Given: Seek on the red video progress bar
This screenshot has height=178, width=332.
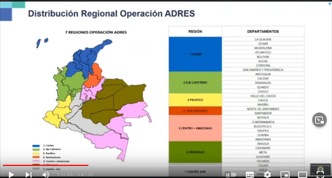Looking at the screenshot, I should click(166, 165).
